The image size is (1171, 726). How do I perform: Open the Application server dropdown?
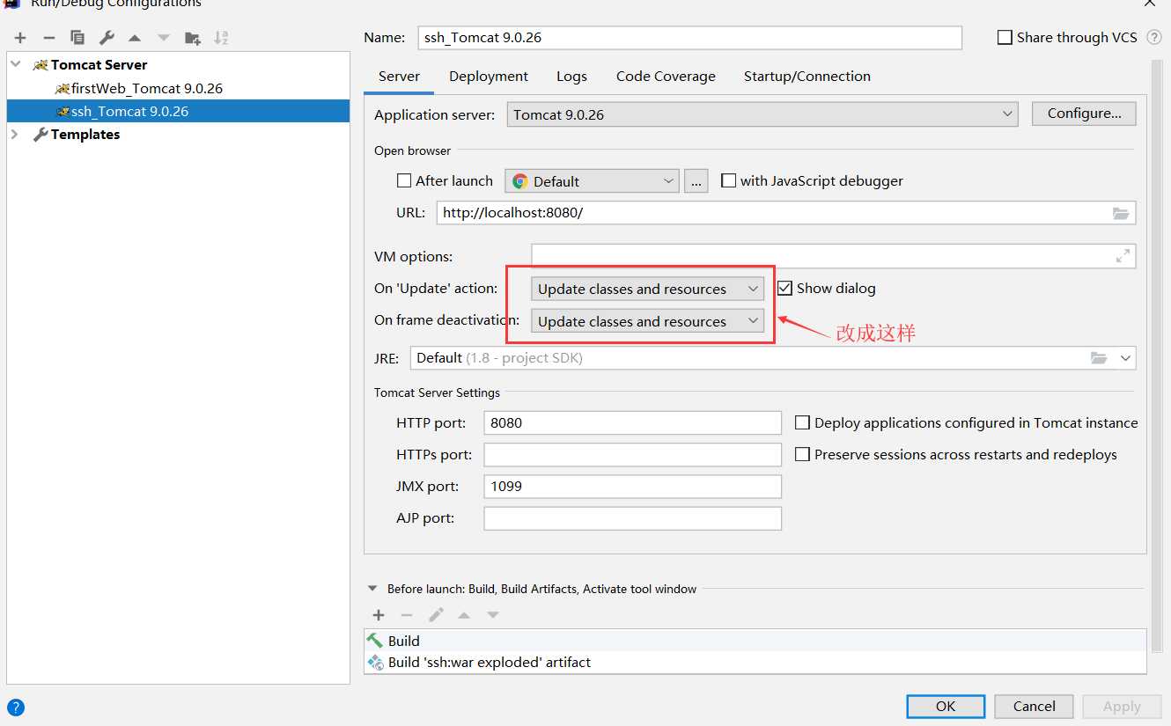click(762, 114)
